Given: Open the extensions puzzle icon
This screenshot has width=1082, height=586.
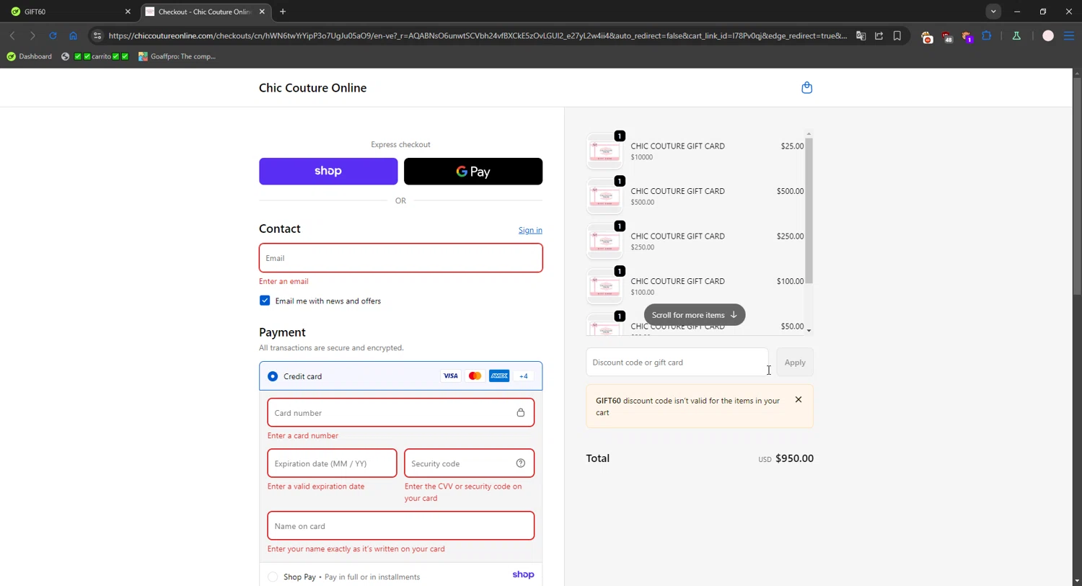Looking at the screenshot, I should (x=987, y=35).
